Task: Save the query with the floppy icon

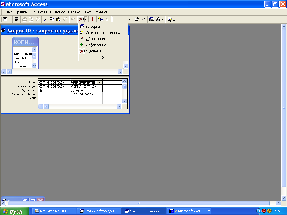Action: coord(17,19)
